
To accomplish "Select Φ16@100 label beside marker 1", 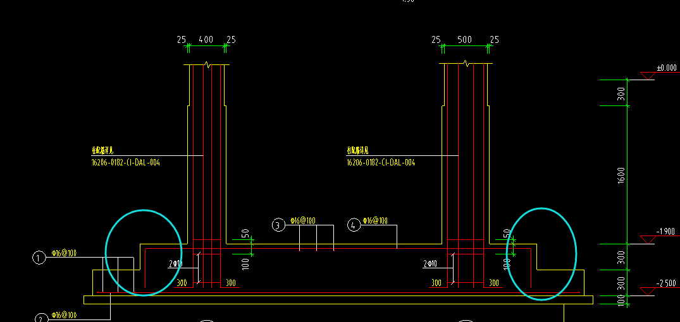I will pyautogui.click(x=64, y=253).
